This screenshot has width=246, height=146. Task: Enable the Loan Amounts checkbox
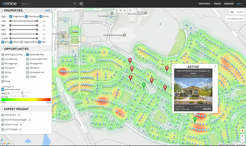tap(3, 59)
